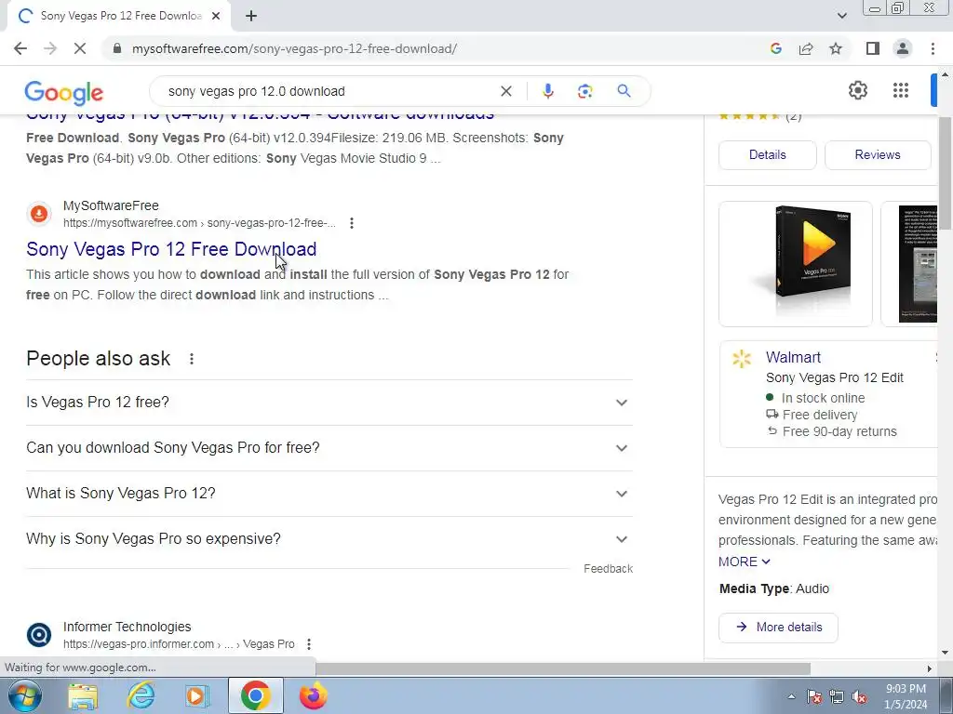Open the Details tab in product panel

767,155
